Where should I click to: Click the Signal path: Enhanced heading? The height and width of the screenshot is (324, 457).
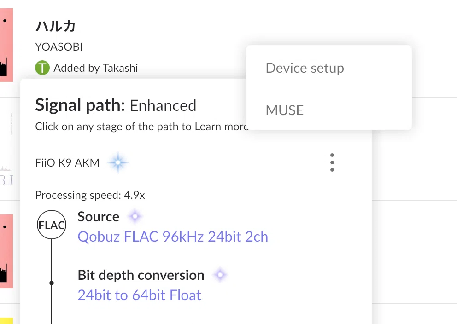(116, 105)
